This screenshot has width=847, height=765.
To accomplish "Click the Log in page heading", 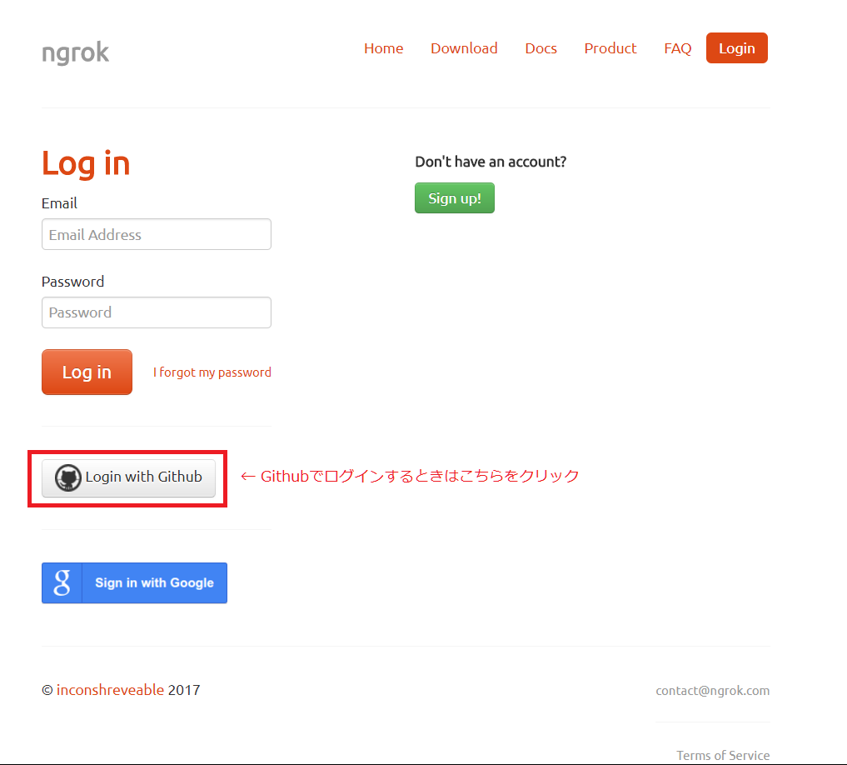I will (86, 164).
